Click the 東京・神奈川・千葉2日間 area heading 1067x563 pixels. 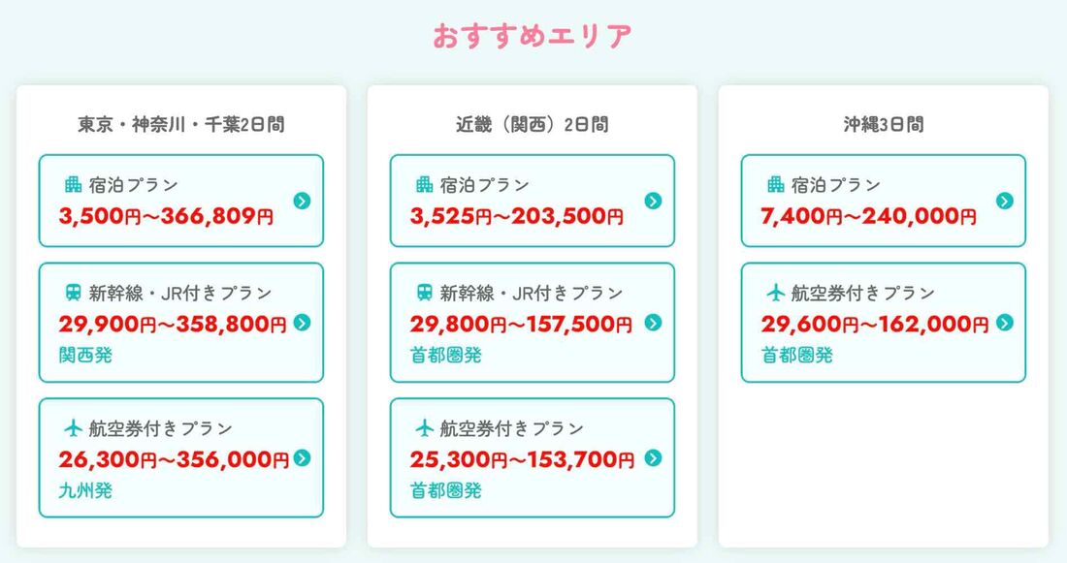point(181,124)
